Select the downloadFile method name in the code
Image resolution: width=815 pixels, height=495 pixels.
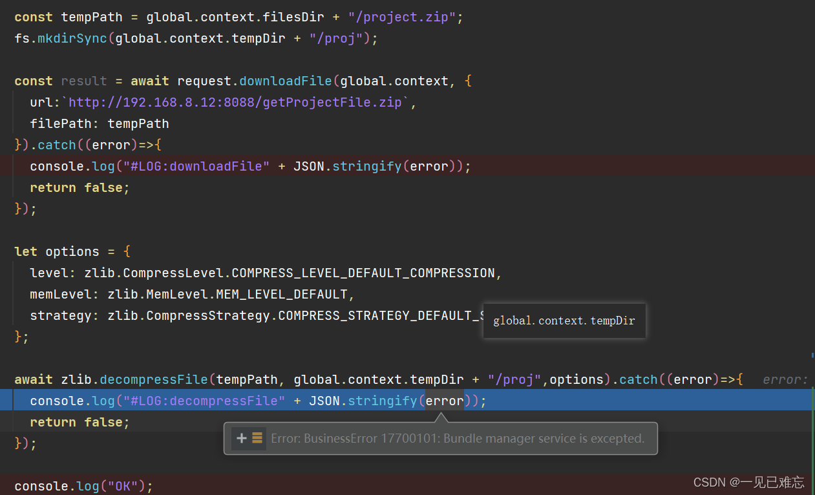(x=285, y=81)
